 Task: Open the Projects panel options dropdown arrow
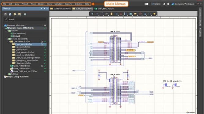pos(42,9)
